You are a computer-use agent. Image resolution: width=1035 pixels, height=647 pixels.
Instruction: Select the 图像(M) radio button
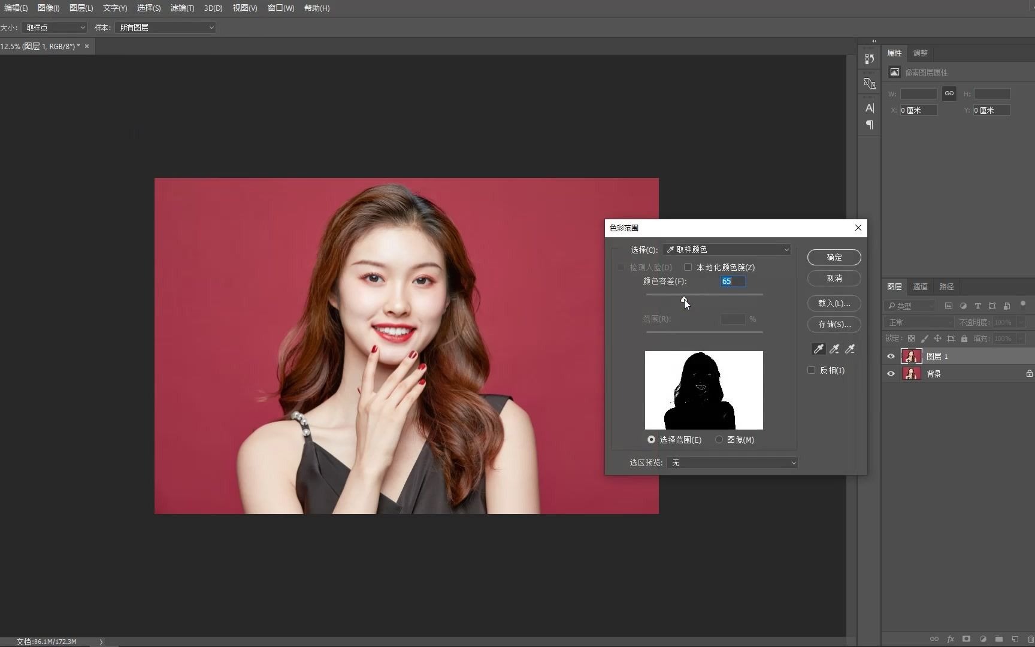point(719,440)
